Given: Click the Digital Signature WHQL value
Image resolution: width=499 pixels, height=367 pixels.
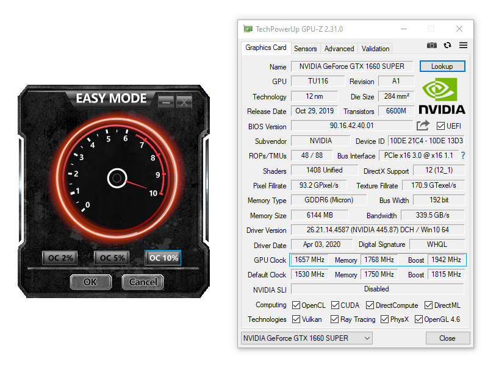Looking at the screenshot, I should 437,244.
